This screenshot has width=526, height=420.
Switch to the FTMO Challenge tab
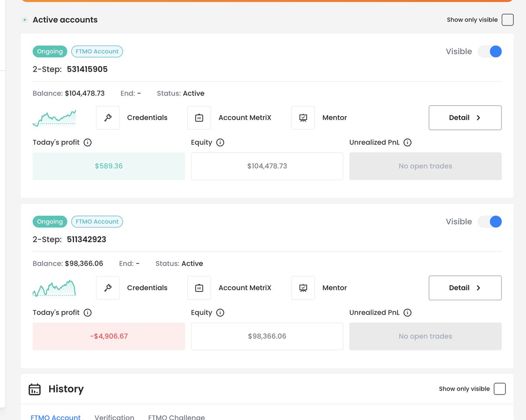[176, 417]
